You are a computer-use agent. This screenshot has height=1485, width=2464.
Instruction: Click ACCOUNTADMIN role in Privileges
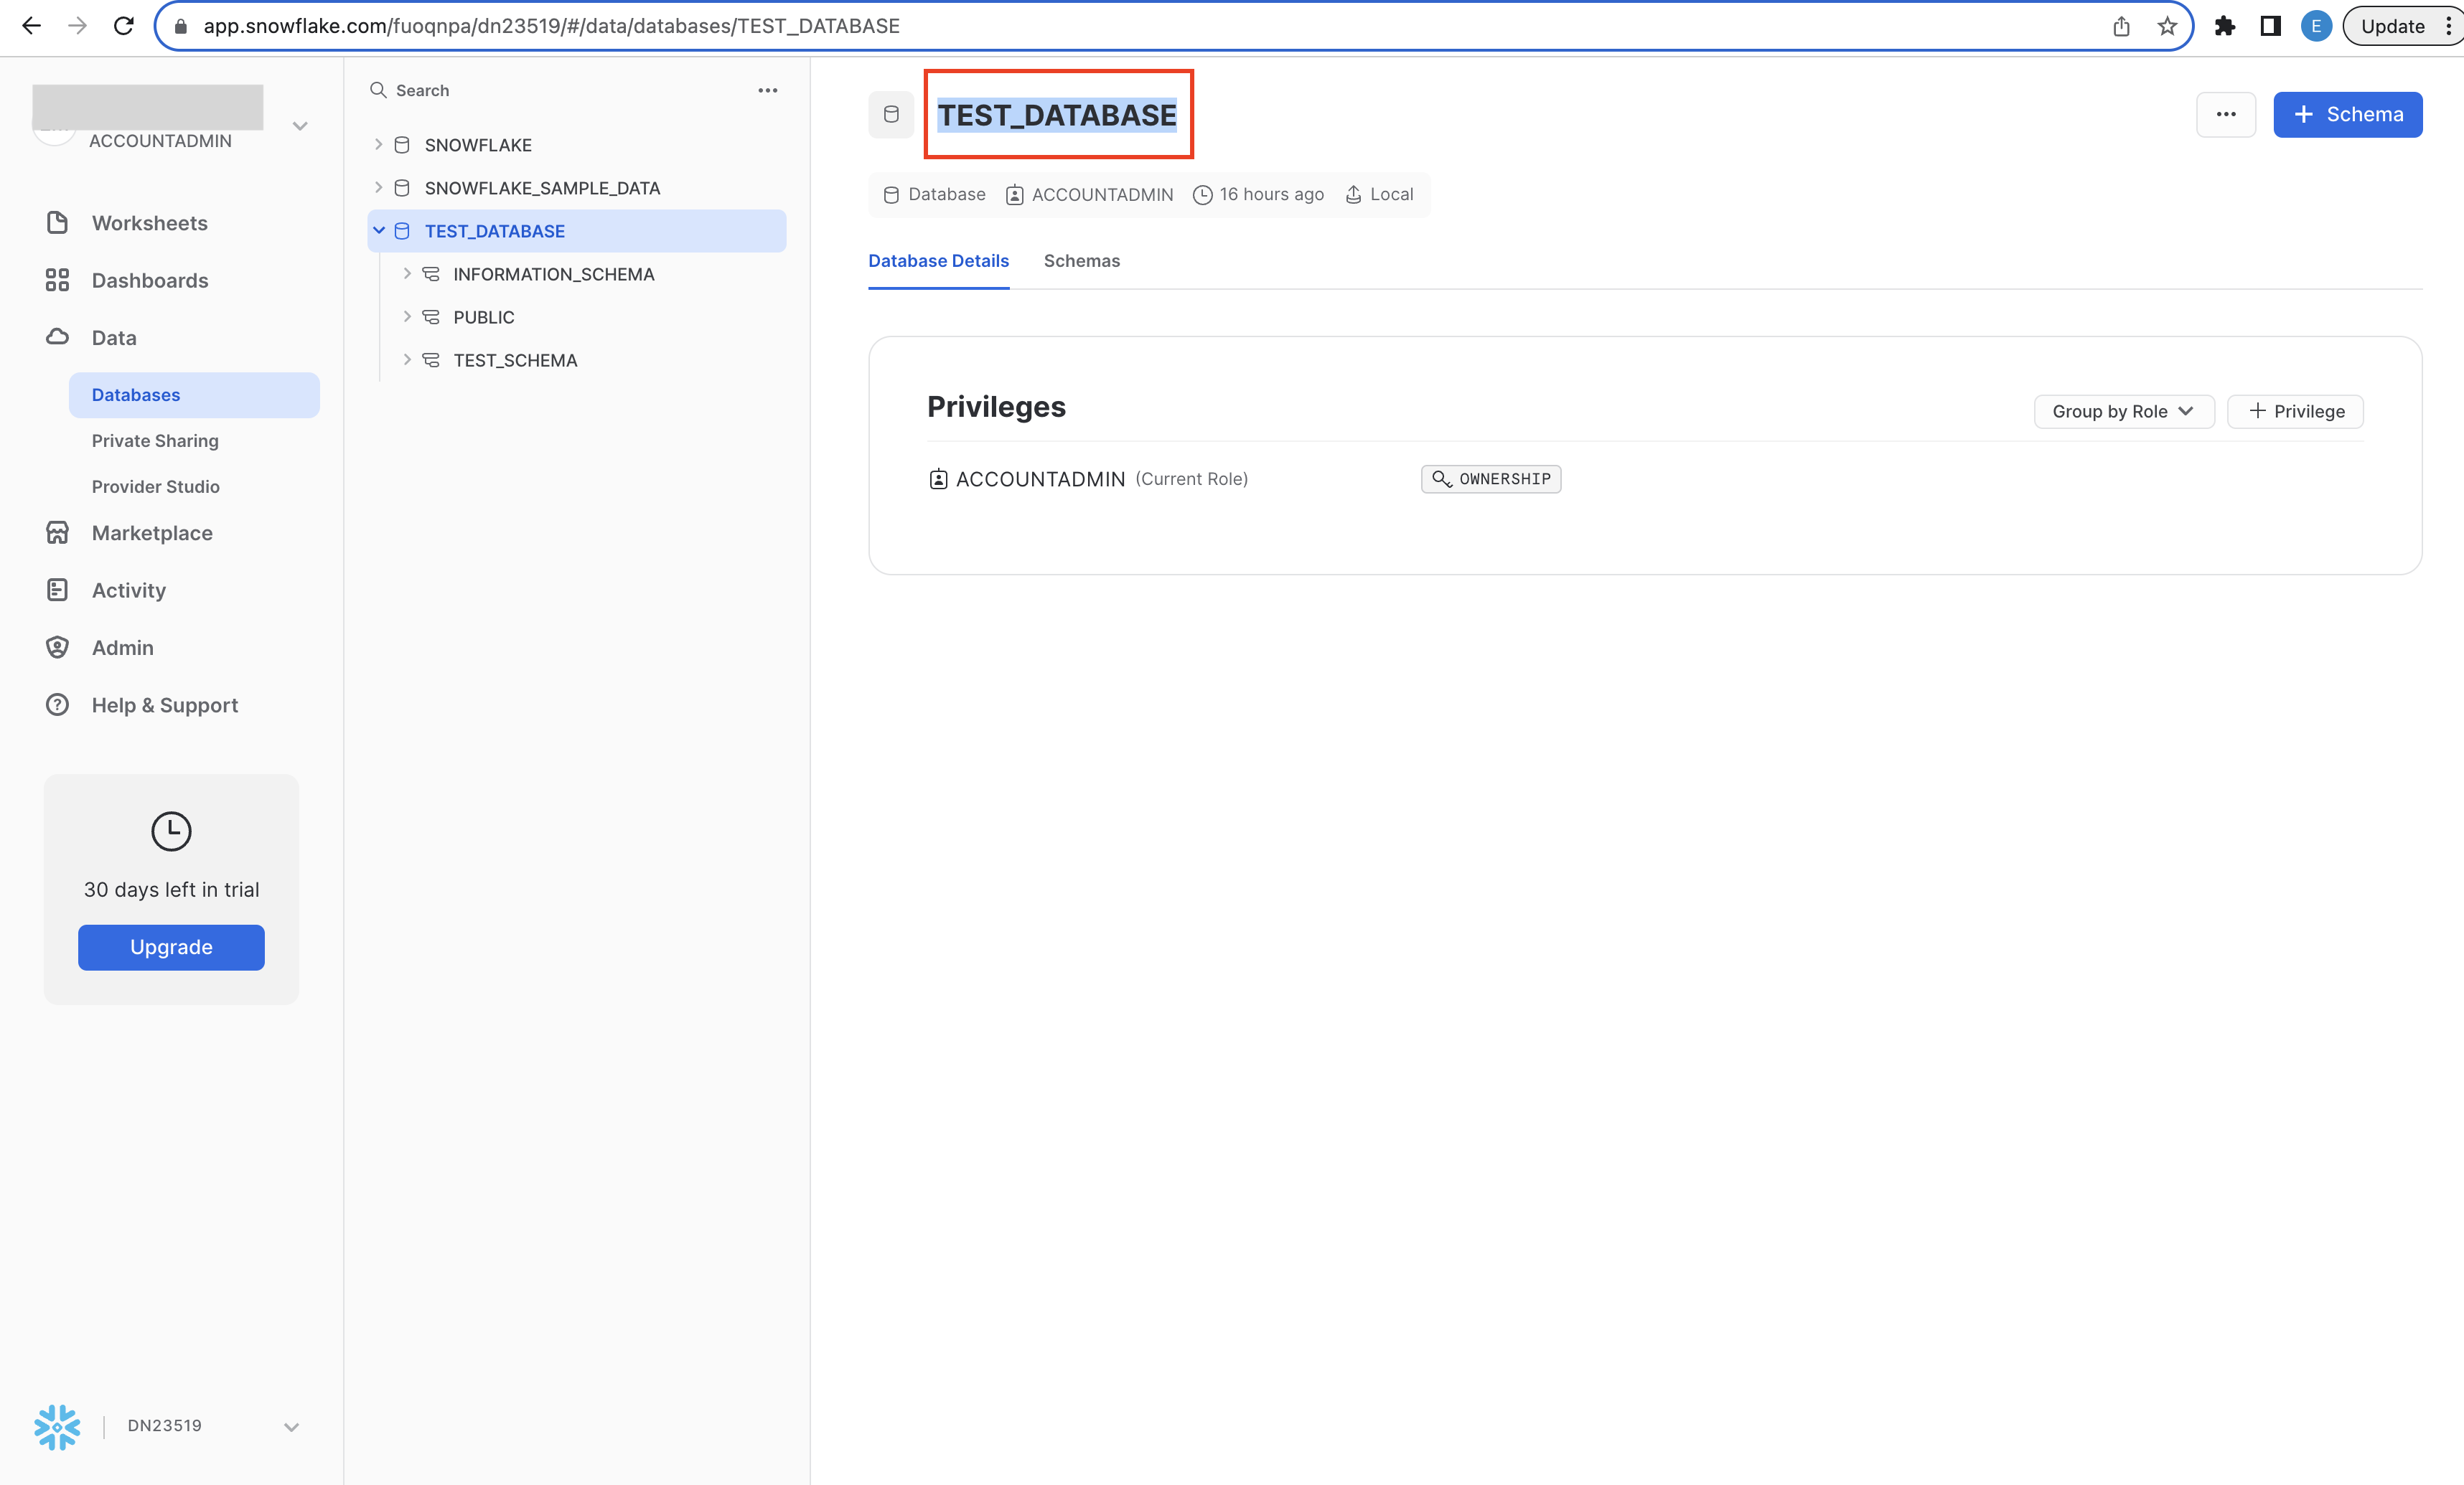click(1040, 480)
